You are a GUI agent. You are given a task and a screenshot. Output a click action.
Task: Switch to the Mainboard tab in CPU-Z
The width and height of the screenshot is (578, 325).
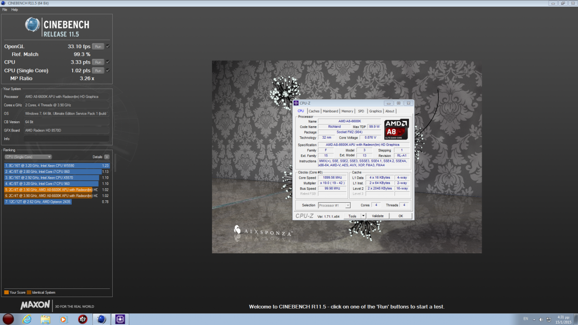[x=330, y=111]
